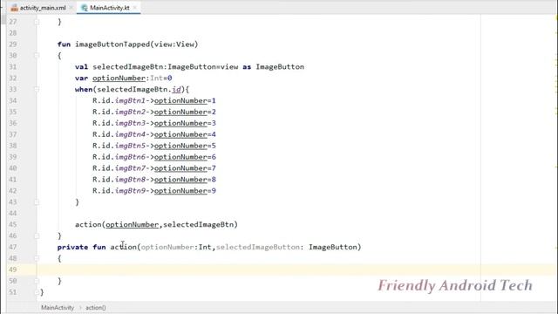Select the MainActivity.kt tab

point(109,8)
